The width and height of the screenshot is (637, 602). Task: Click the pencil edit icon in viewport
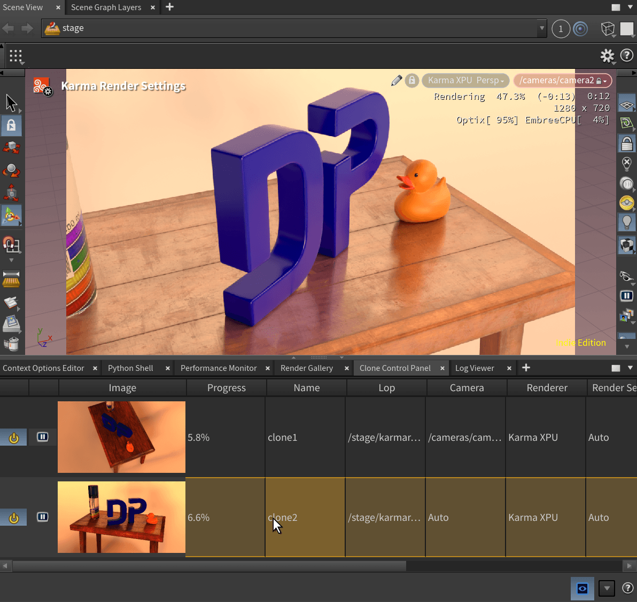pyautogui.click(x=397, y=81)
